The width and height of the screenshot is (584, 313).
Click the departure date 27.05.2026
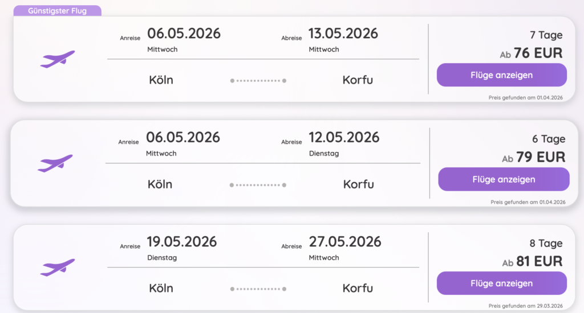pos(344,242)
